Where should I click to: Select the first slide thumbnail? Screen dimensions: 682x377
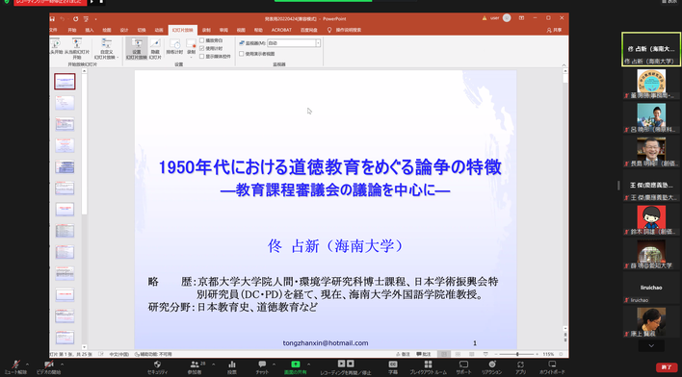pos(65,81)
